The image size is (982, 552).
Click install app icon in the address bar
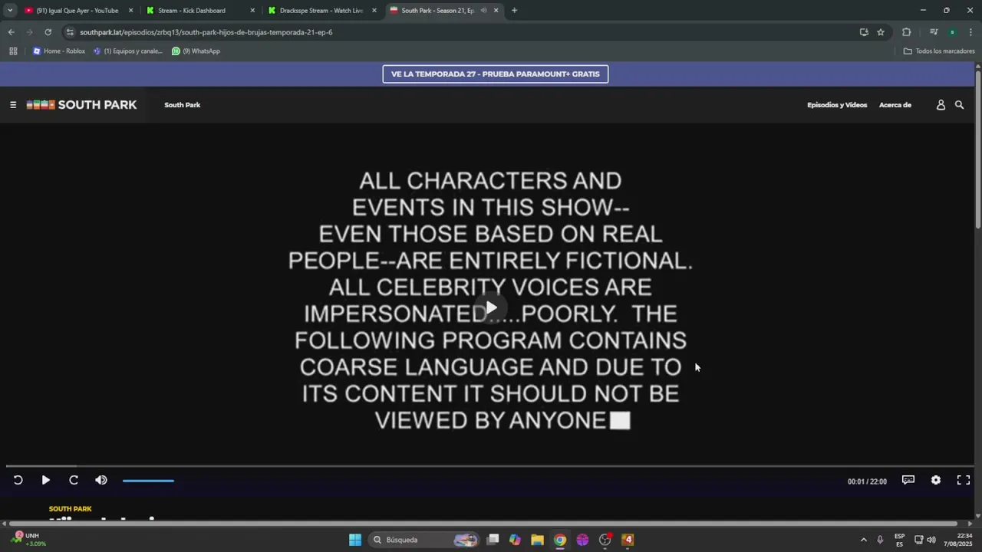coord(864,32)
